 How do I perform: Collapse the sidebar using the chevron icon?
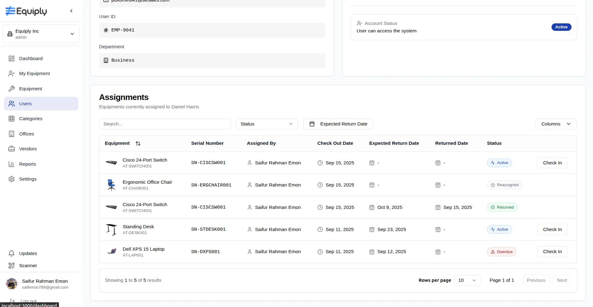click(x=71, y=11)
